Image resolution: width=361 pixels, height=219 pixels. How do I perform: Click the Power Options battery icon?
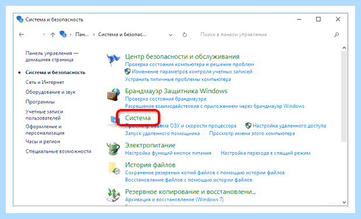114,149
